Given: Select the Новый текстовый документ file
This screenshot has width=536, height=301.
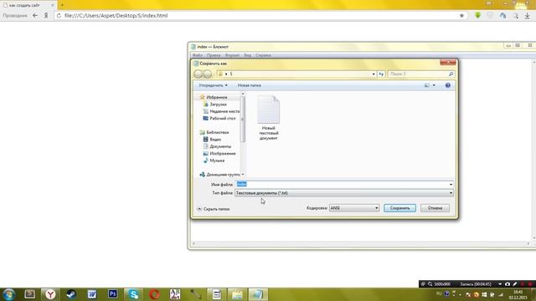Looking at the screenshot, I should point(268,118).
